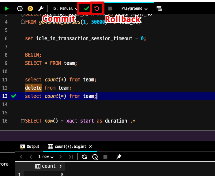Click count result cell value 0

pos(45,174)
